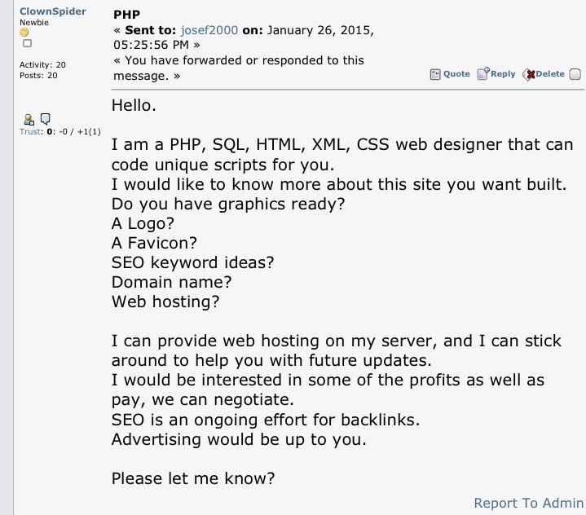586x515 pixels.
Task: Click the PHP message subject title
Action: tap(126, 15)
